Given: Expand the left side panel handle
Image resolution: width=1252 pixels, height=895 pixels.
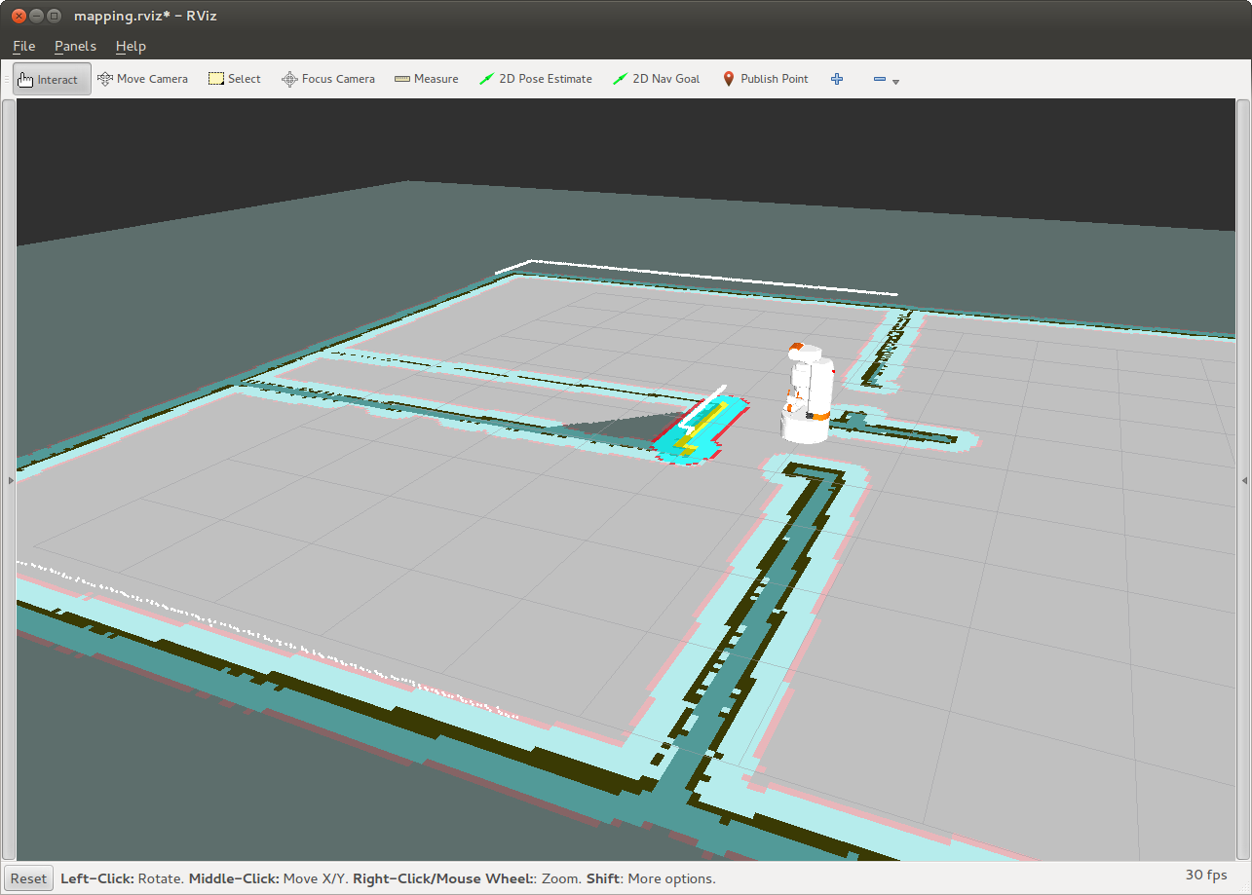Looking at the screenshot, I should [11, 480].
